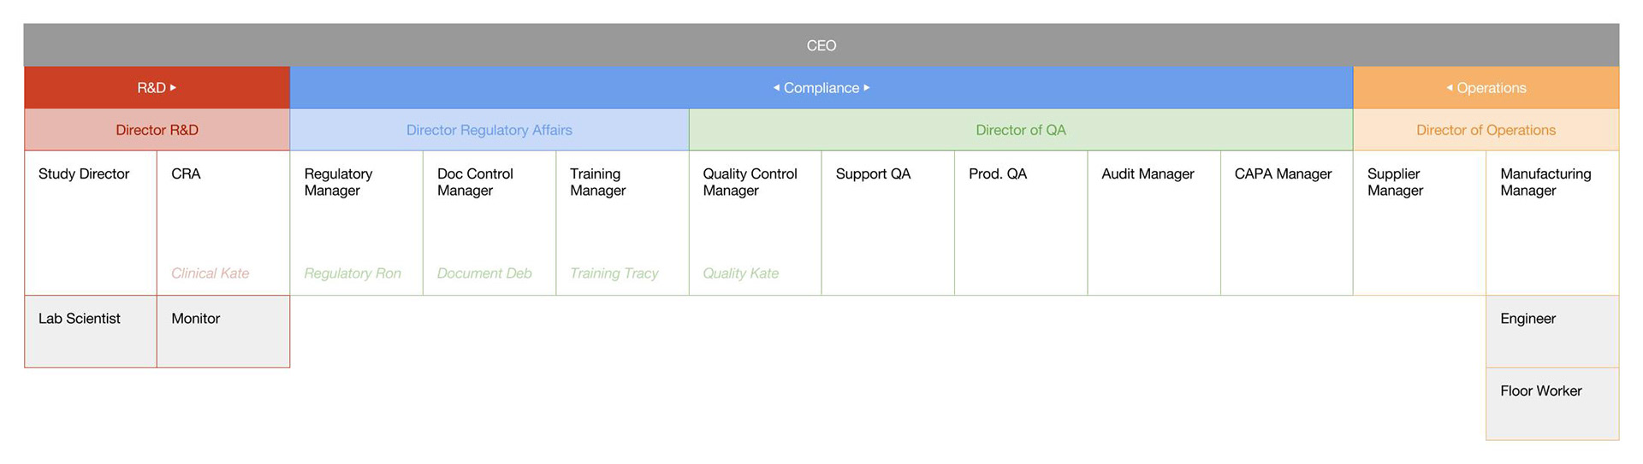Click the Clinical Kate persona link
The image size is (1643, 464).
point(210,273)
